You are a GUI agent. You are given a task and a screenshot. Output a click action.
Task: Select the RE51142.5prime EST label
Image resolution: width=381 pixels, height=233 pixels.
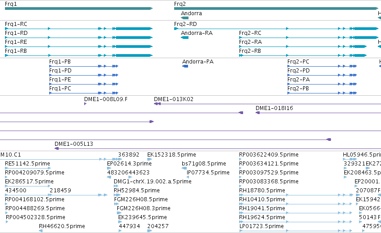[x=27, y=164]
